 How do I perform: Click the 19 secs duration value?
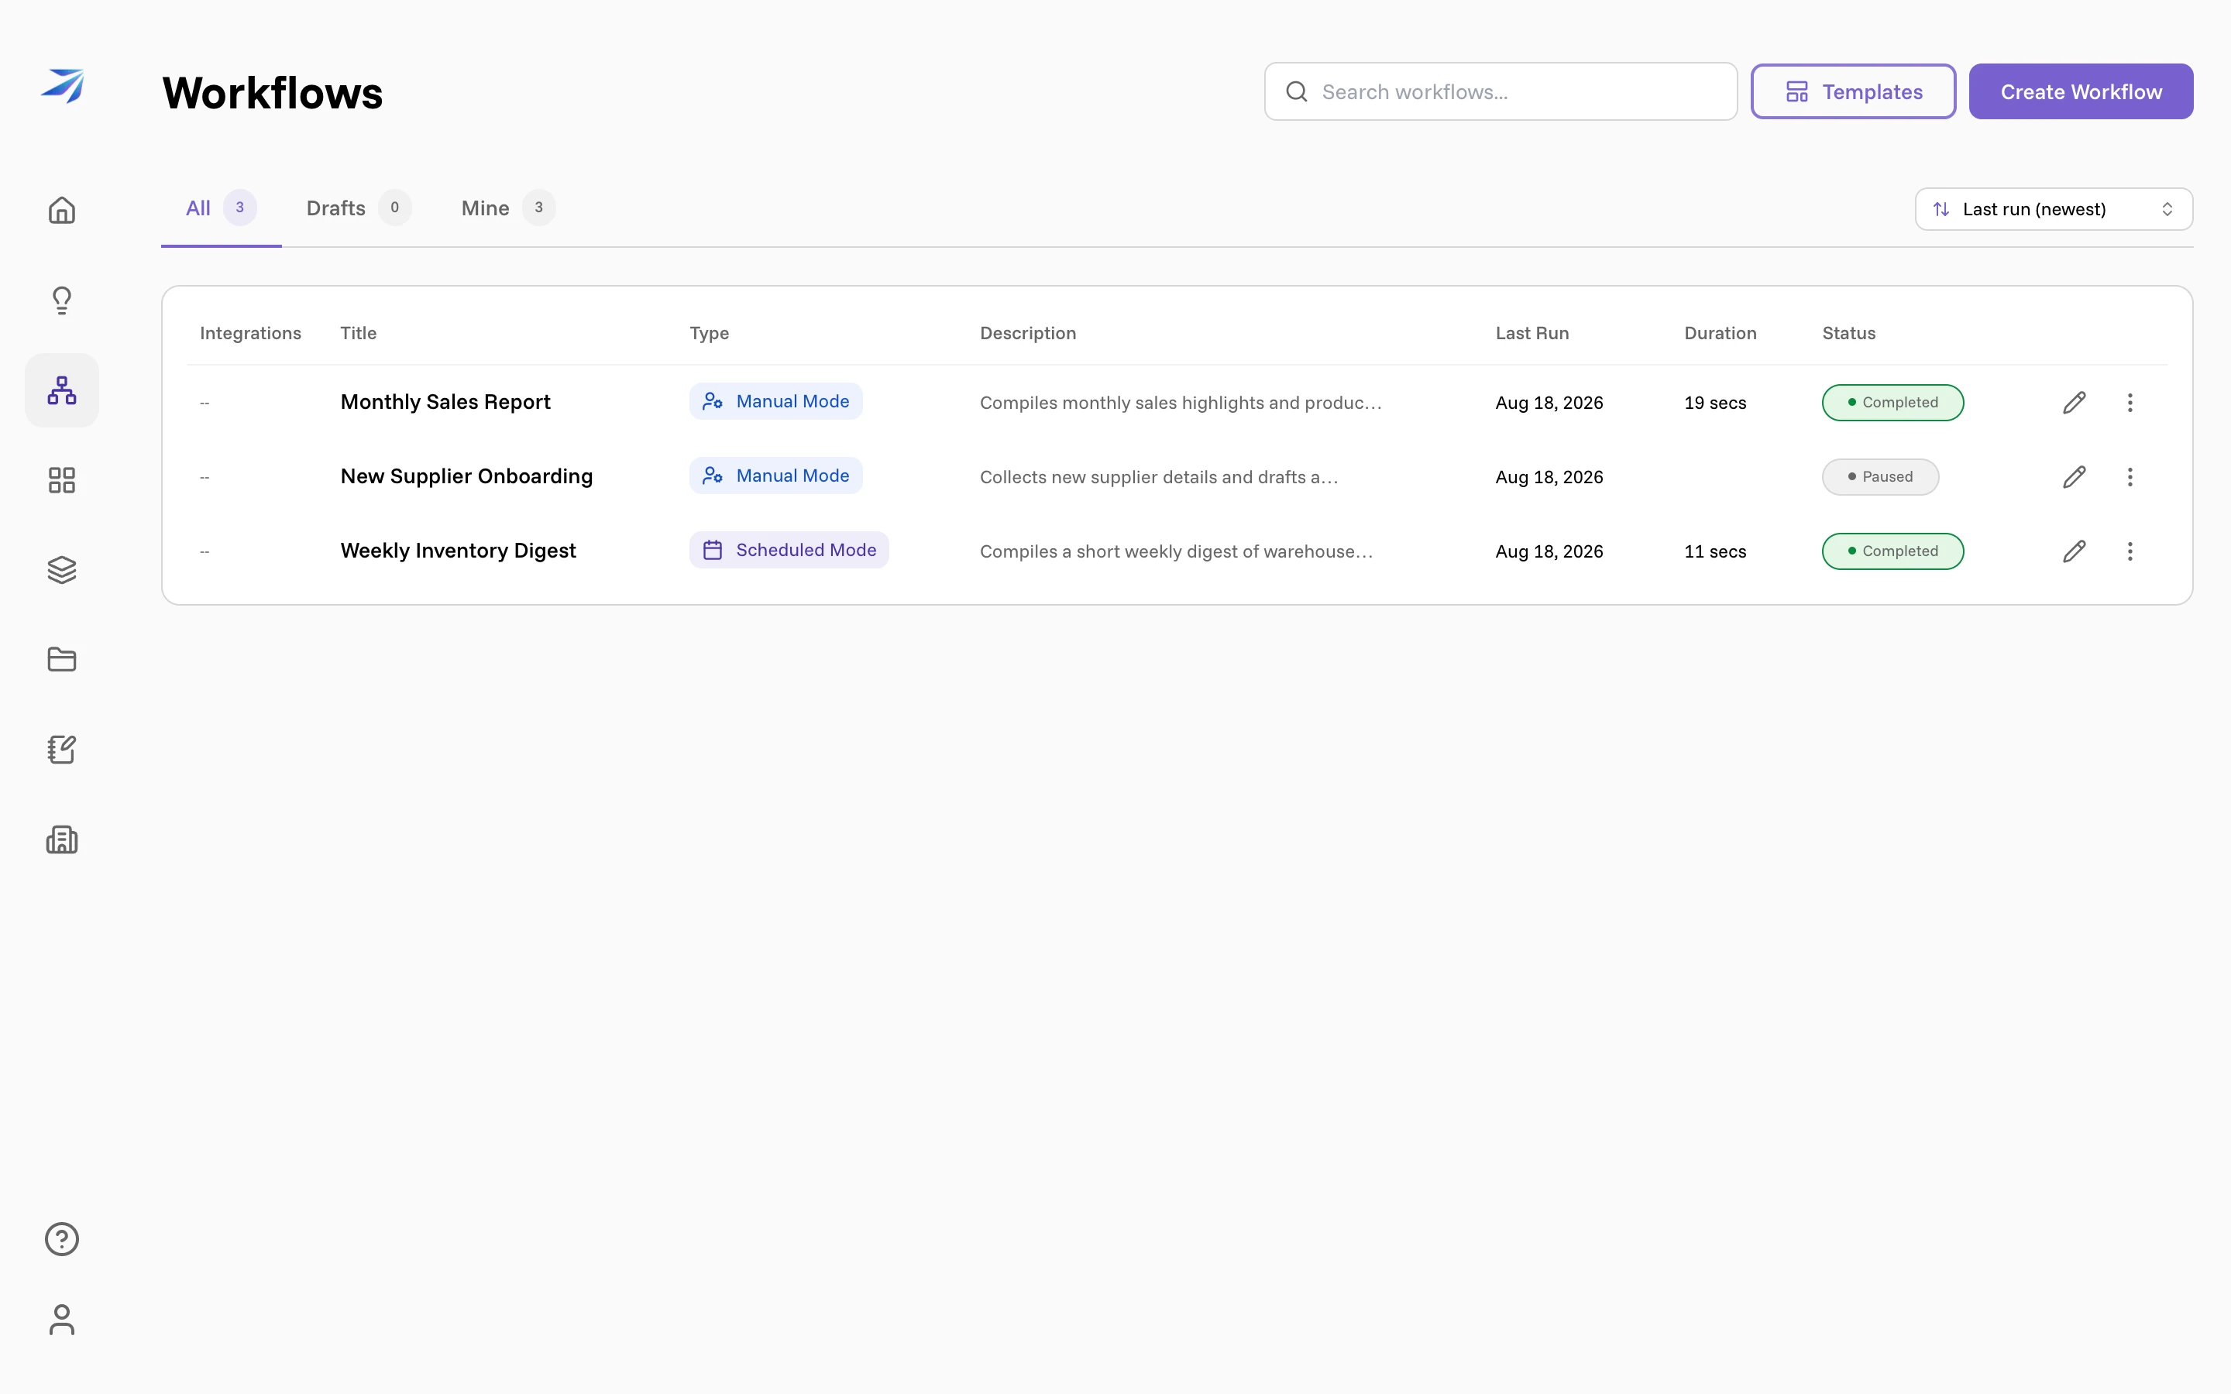click(x=1715, y=403)
